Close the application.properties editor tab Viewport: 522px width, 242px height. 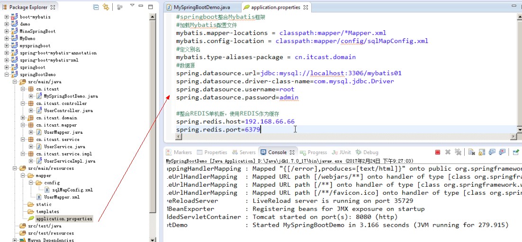(306, 8)
